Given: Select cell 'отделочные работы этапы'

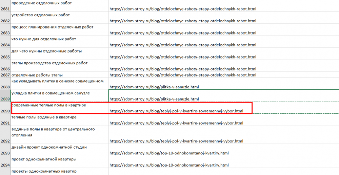Looking at the screenshot, I should click(59, 75).
